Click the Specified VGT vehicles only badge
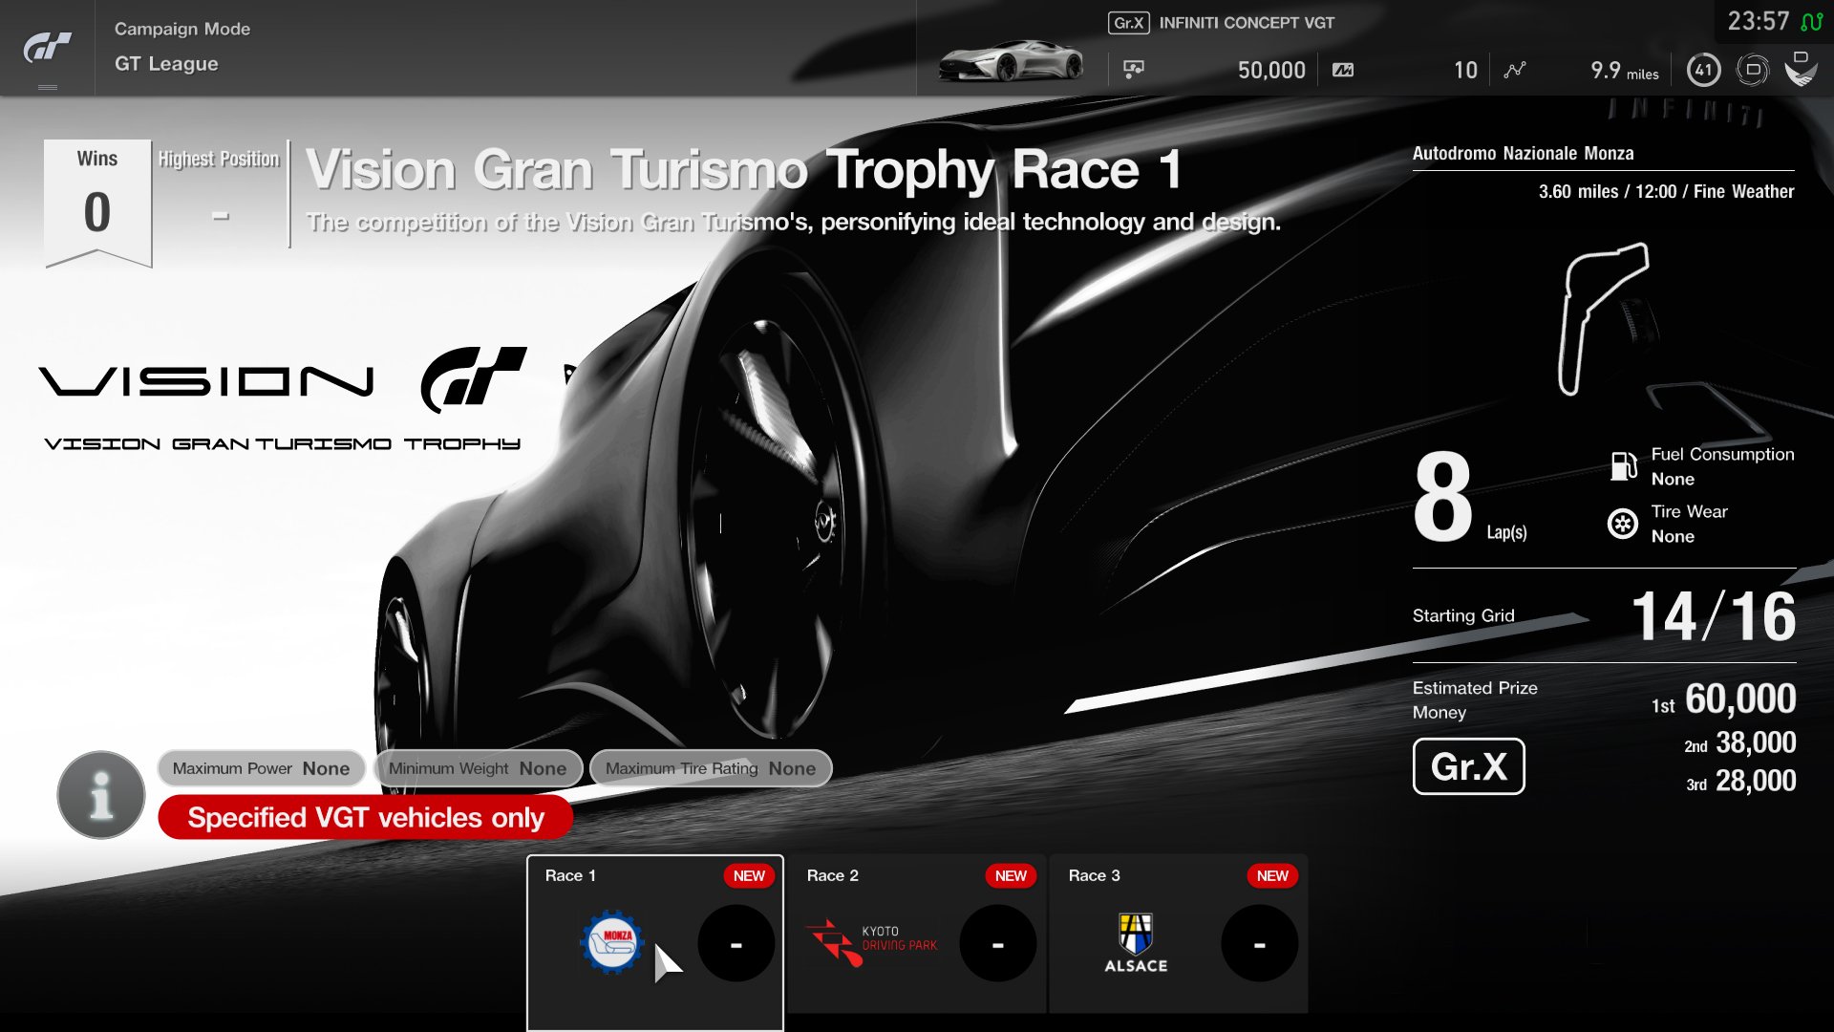 (366, 818)
